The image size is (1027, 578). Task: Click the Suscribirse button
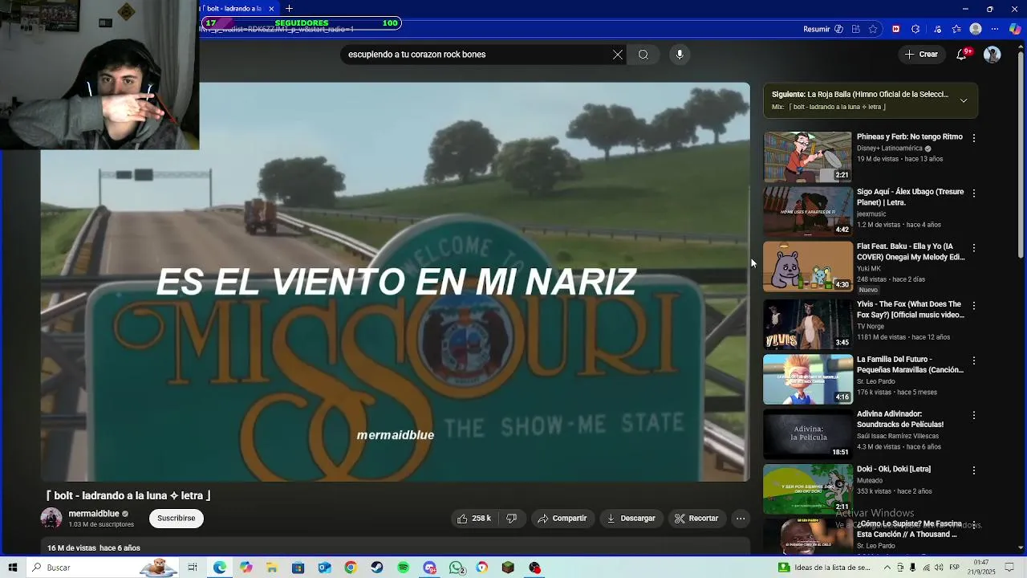tap(177, 519)
